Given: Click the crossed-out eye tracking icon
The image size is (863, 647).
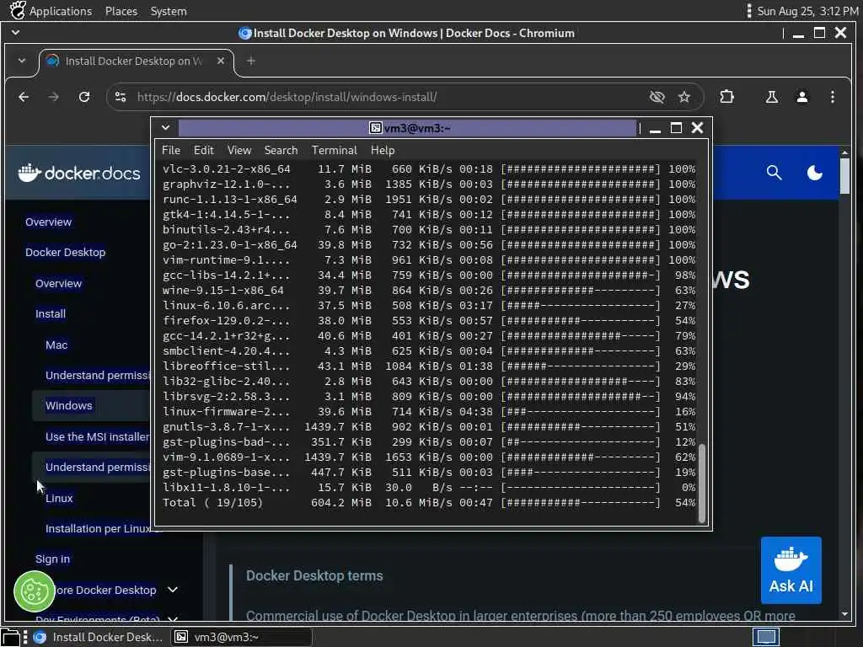Looking at the screenshot, I should 657,97.
